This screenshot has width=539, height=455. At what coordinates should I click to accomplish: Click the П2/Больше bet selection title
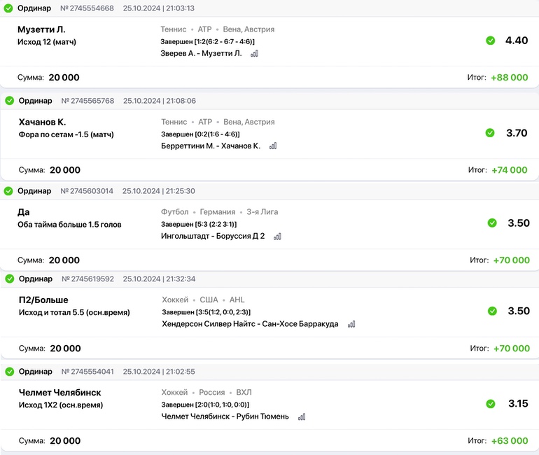pos(43,300)
